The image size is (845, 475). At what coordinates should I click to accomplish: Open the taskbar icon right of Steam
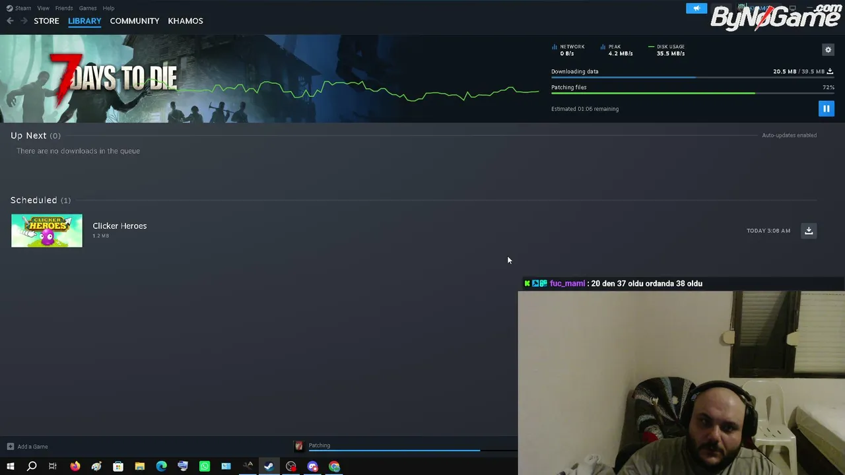pos(291,466)
